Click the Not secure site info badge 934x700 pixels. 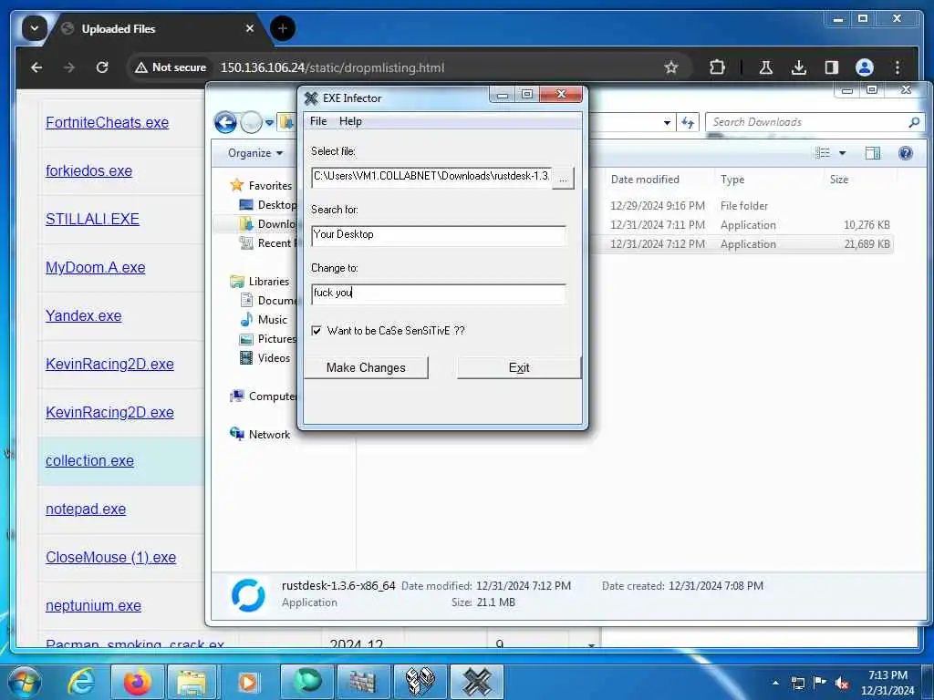coord(171,67)
